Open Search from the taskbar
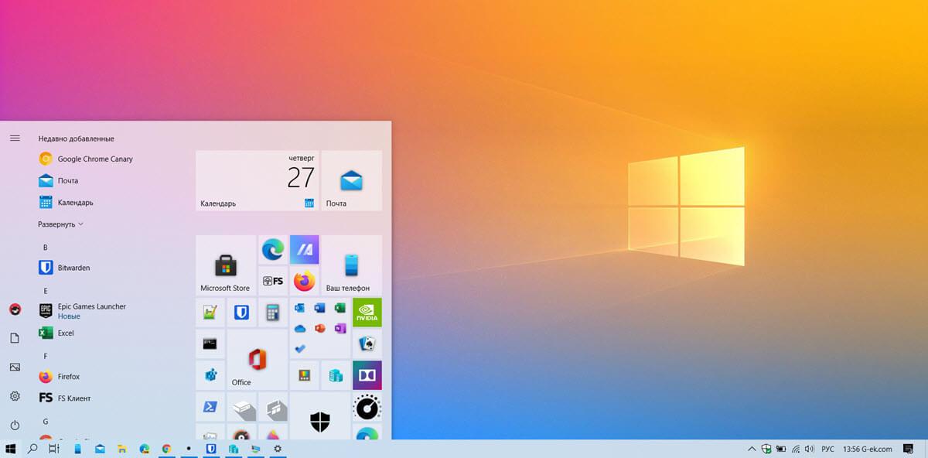This screenshot has width=928, height=458. tap(33, 449)
